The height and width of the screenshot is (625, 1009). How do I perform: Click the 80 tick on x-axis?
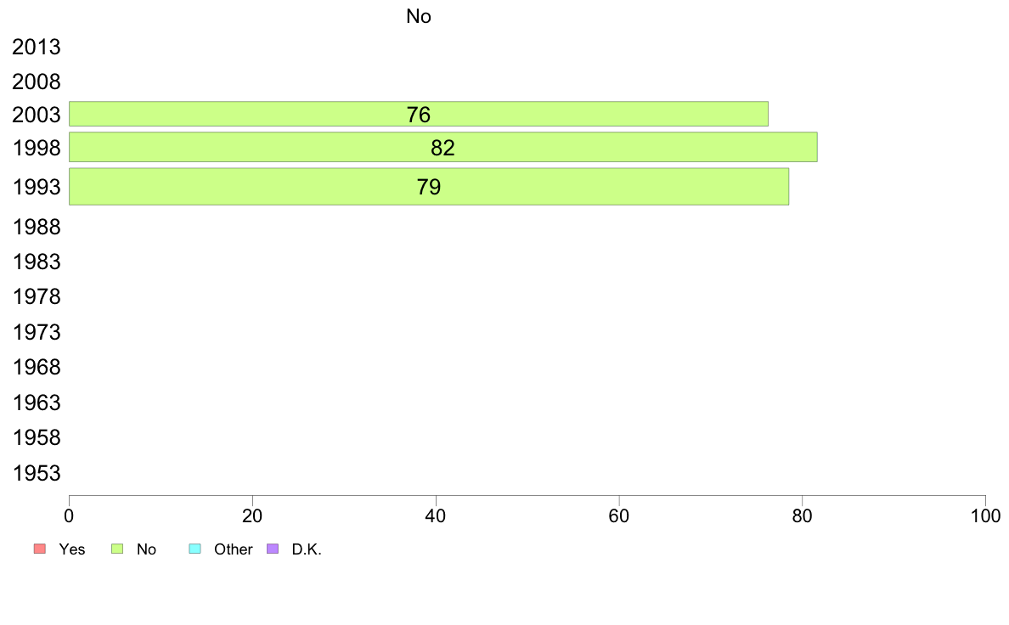[802, 515]
